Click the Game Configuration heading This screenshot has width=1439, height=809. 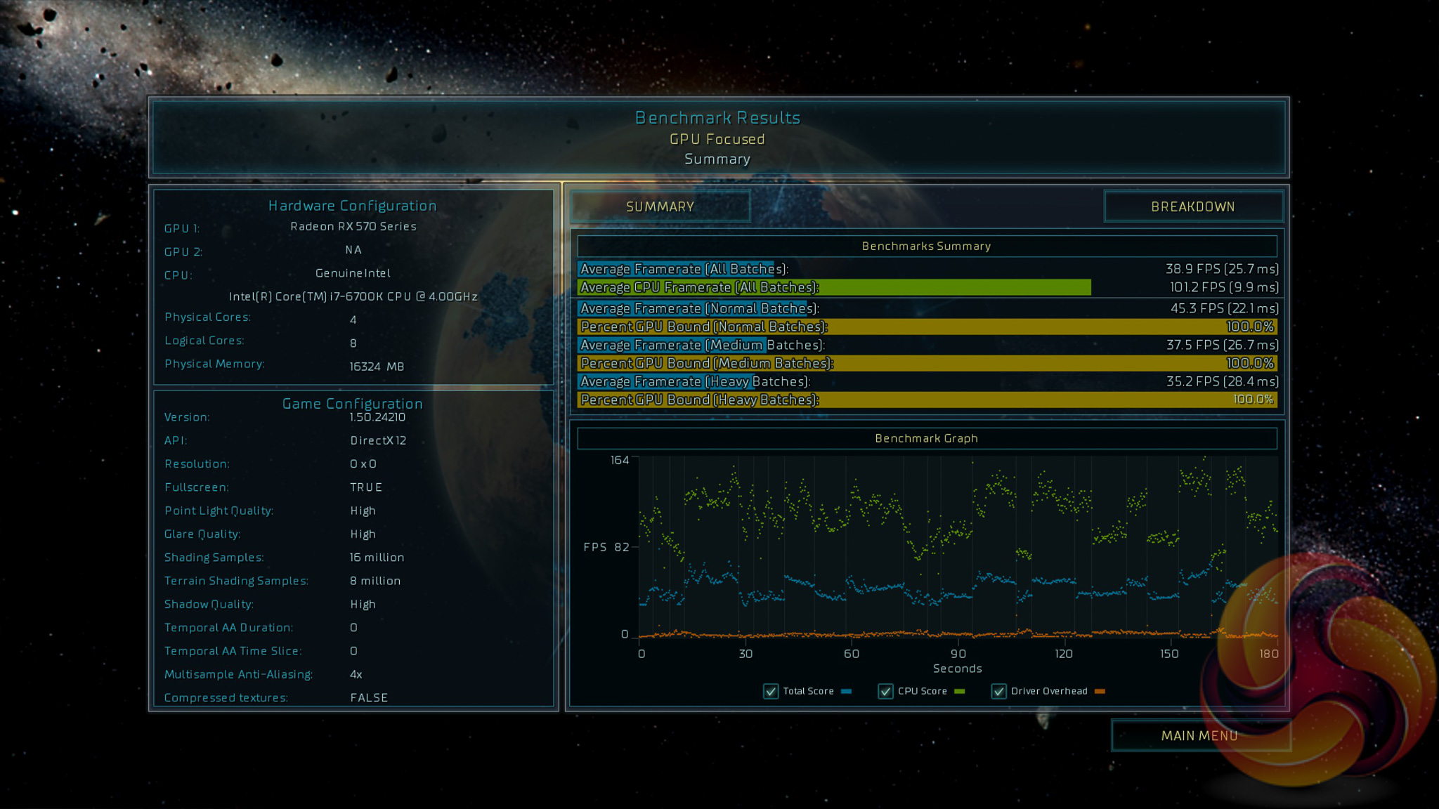click(352, 404)
